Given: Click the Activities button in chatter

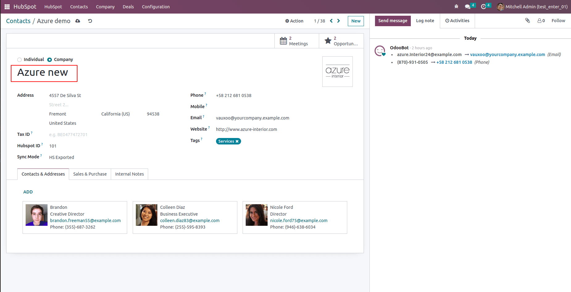Looking at the screenshot, I should click(x=457, y=21).
